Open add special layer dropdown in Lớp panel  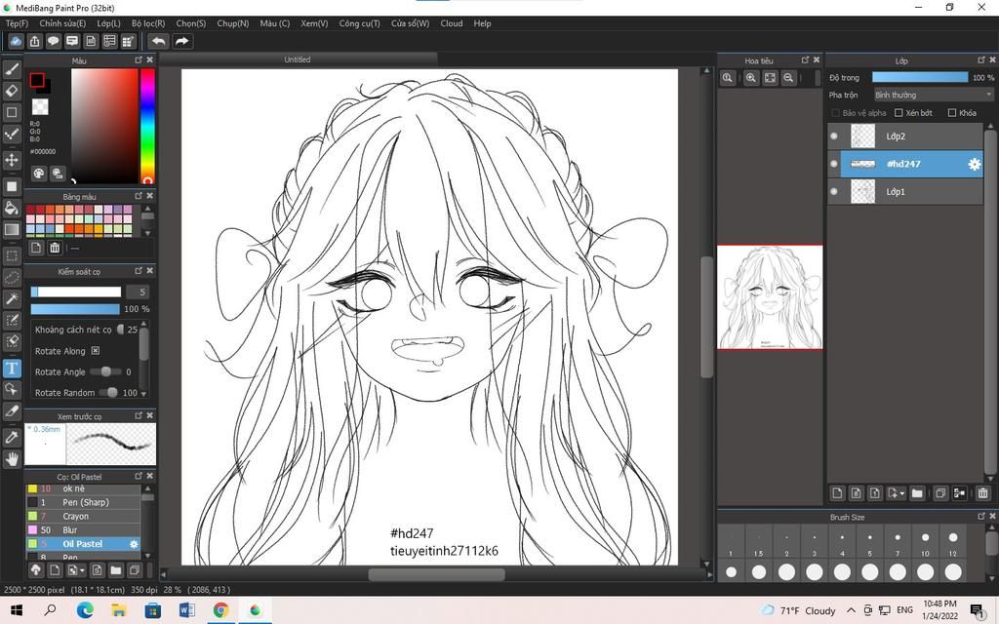click(896, 492)
